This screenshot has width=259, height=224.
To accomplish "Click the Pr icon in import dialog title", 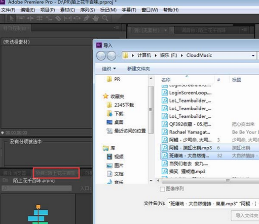I will coord(99,45).
